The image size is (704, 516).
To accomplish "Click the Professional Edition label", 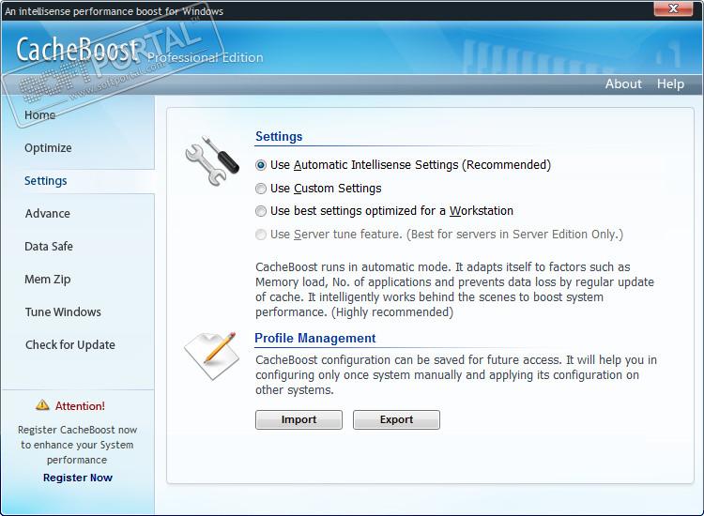I will (206, 57).
